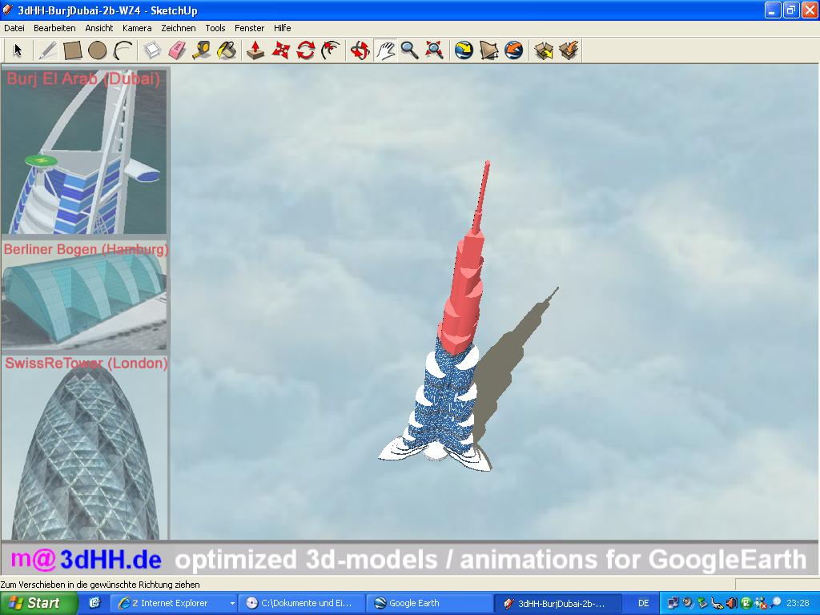Open the Datei menu
The height and width of the screenshot is (615, 820).
point(14,28)
